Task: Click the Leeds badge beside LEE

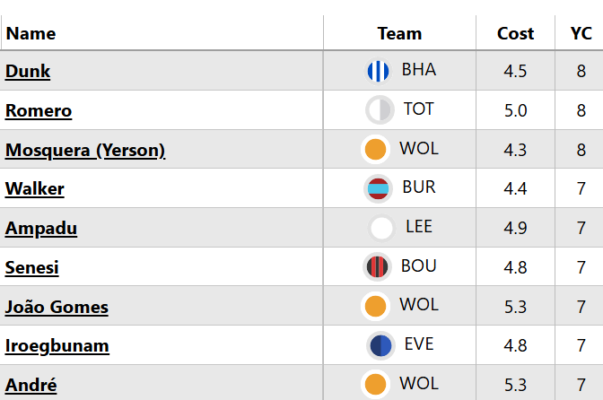Action: [382, 228]
